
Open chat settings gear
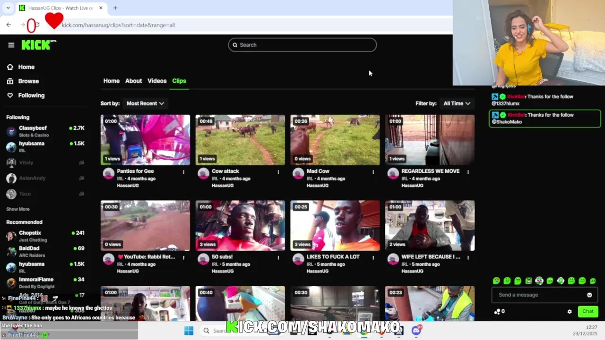570,312
